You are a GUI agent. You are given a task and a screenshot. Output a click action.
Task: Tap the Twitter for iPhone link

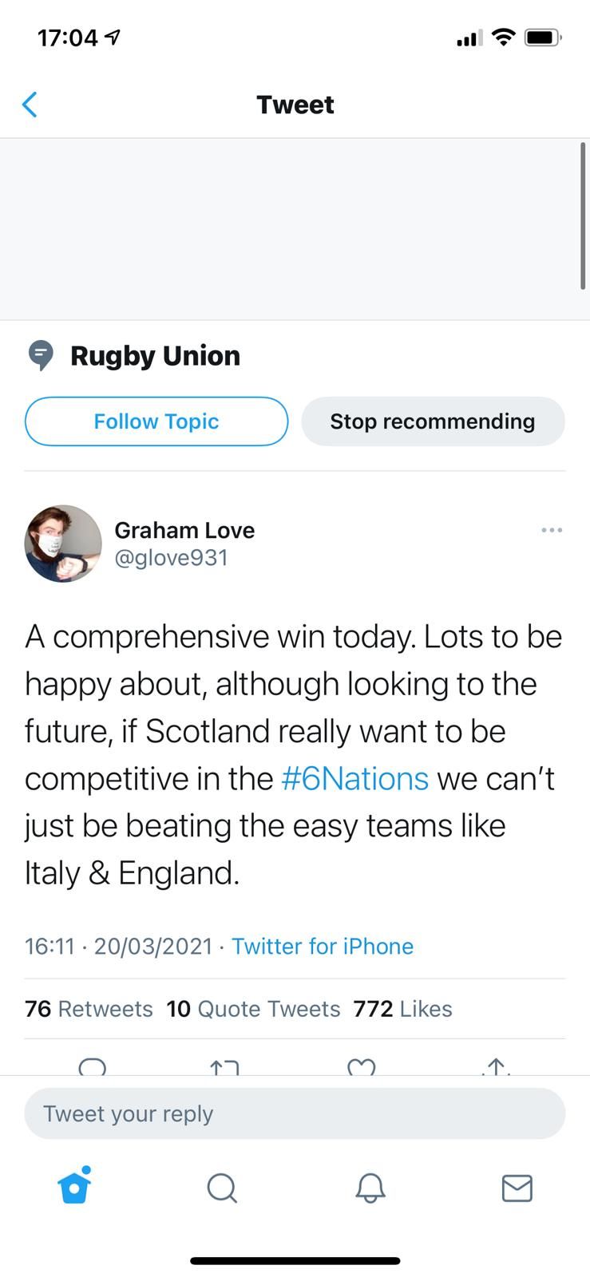point(323,946)
